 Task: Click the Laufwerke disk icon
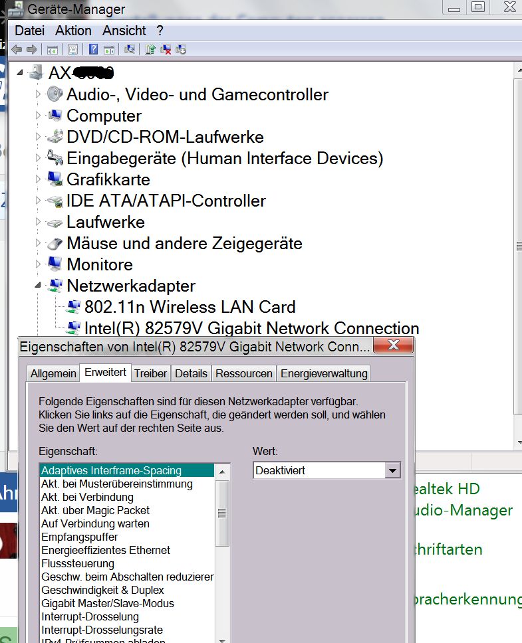(55, 223)
